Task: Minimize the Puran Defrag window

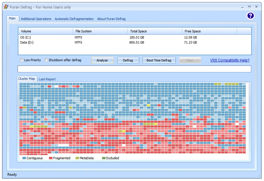Action: (242, 7)
